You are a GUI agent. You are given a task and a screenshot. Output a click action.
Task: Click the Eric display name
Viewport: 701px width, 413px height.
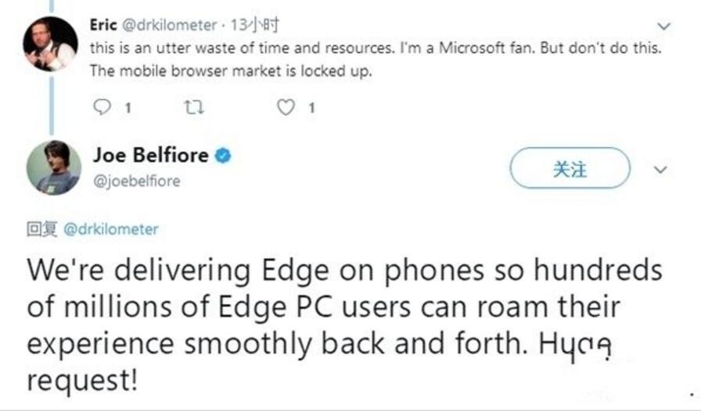click(x=103, y=25)
